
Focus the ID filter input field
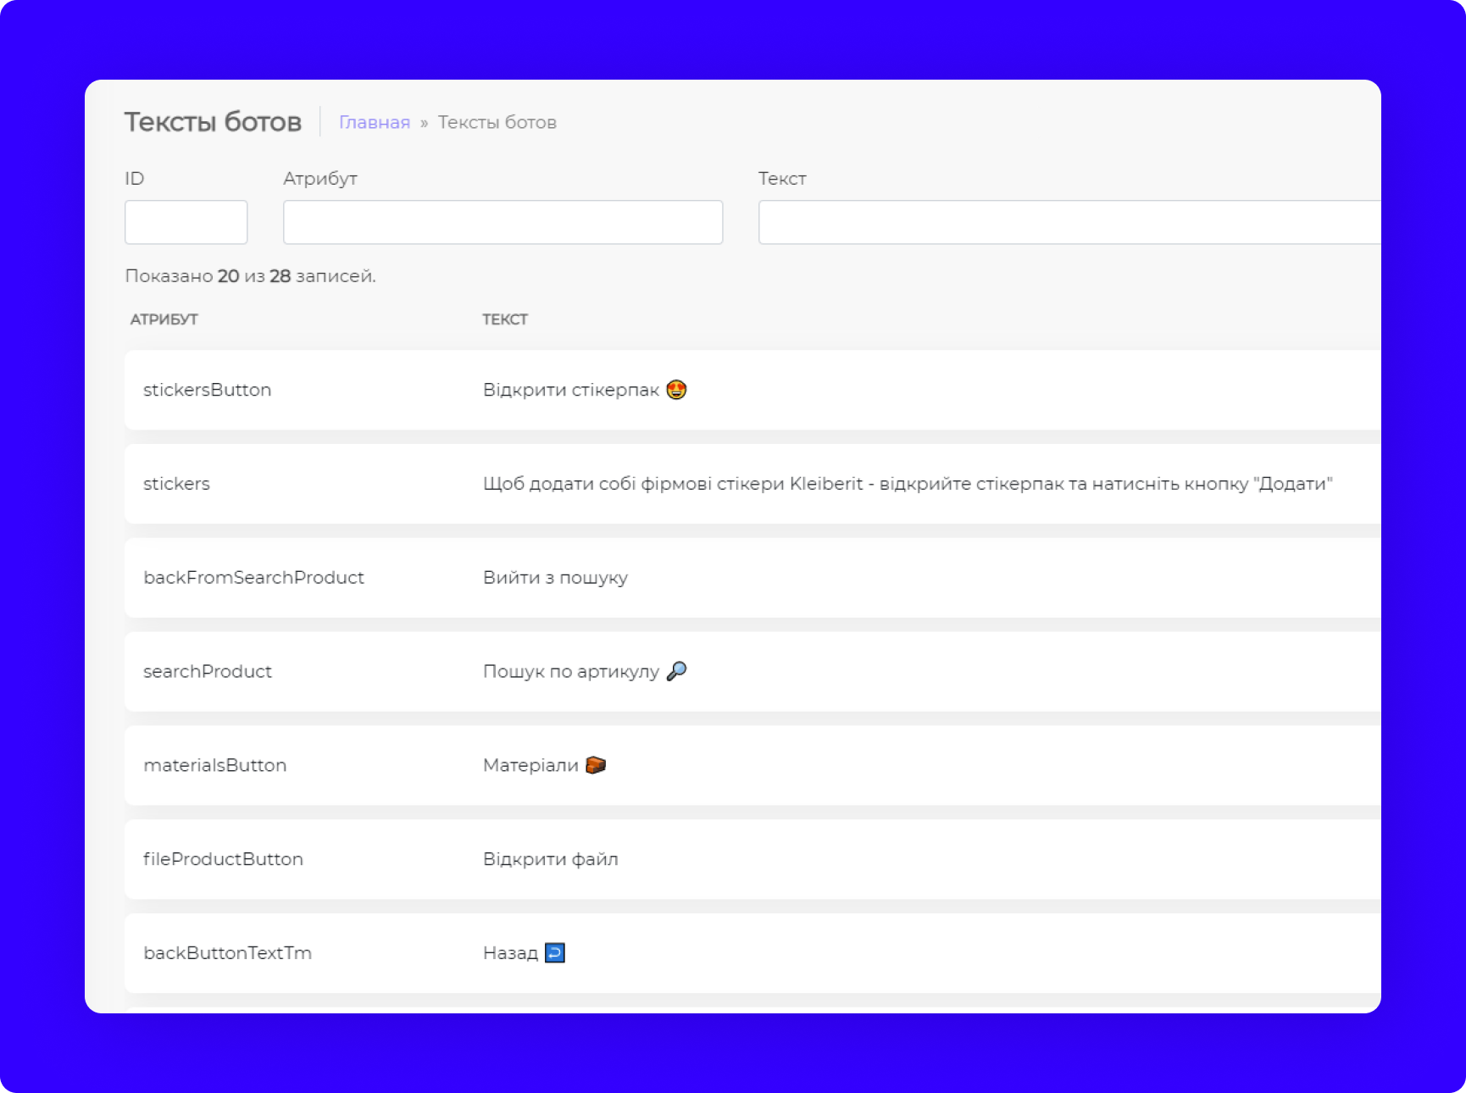tap(186, 222)
